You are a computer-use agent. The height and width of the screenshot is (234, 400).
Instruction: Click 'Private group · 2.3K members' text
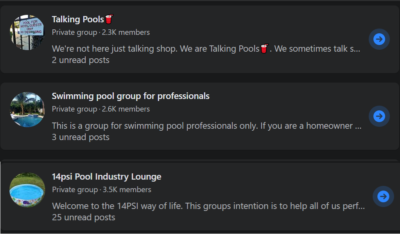[101, 32]
